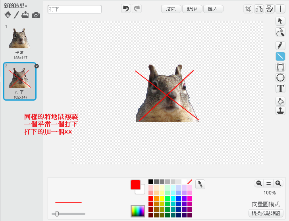Select the Pencil drawing tool
The image size is (289, 221).
coord(281,45)
